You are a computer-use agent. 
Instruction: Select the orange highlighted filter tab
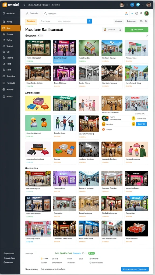(x=31, y=21)
